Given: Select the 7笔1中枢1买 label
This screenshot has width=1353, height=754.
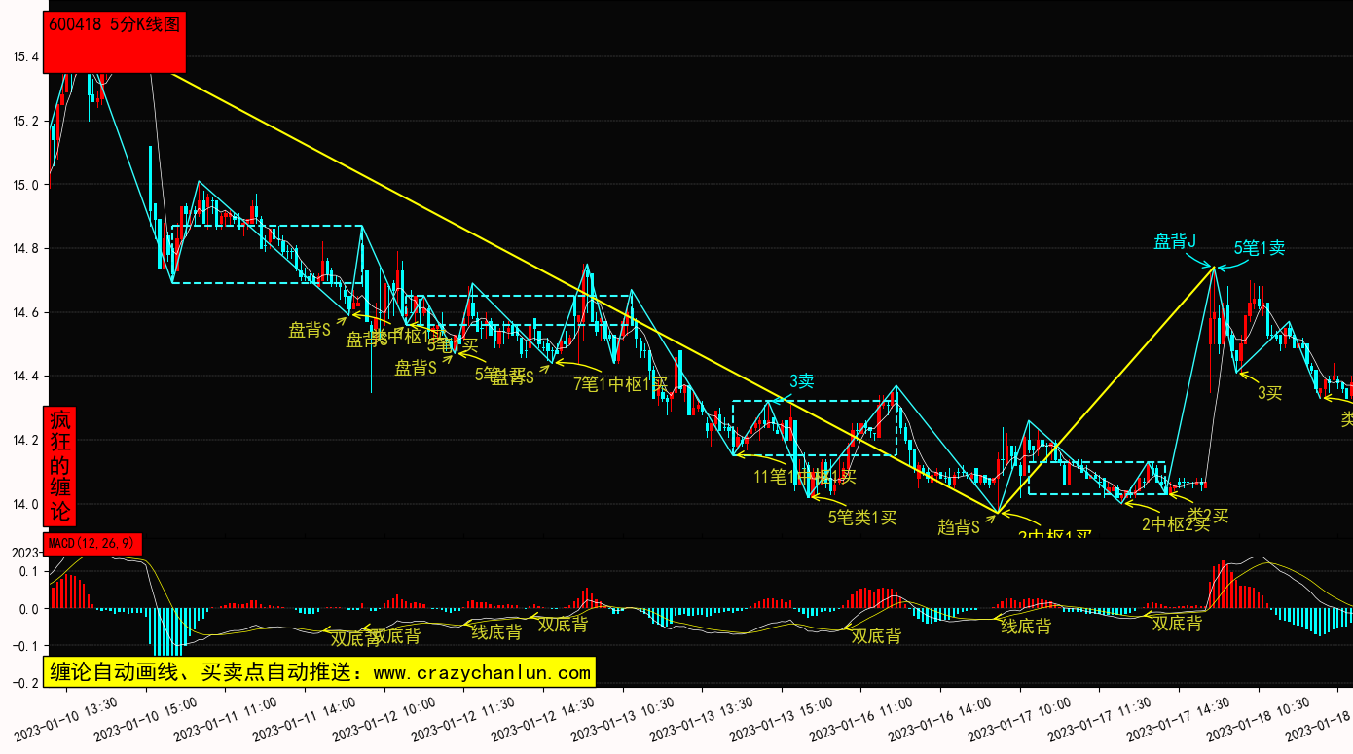Looking at the screenshot, I should click(x=620, y=384).
